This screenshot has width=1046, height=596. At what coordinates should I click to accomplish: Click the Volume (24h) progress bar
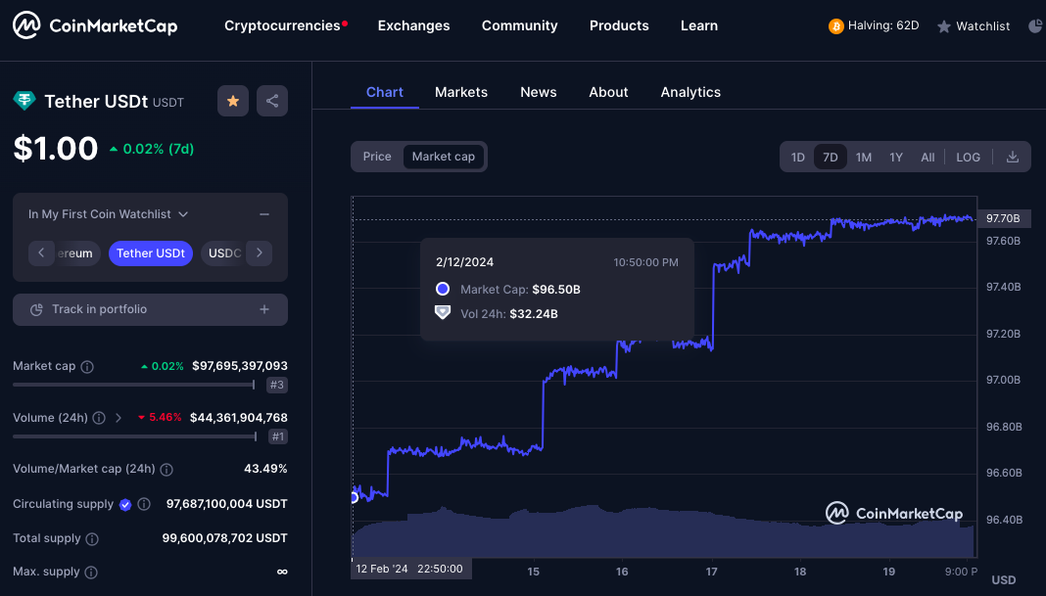click(x=135, y=436)
